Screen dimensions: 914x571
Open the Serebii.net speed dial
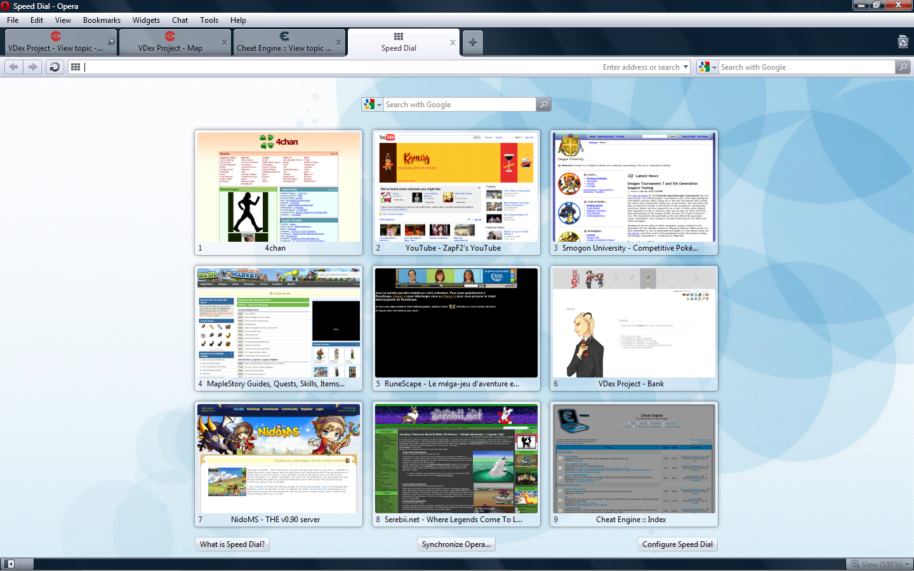click(456, 464)
